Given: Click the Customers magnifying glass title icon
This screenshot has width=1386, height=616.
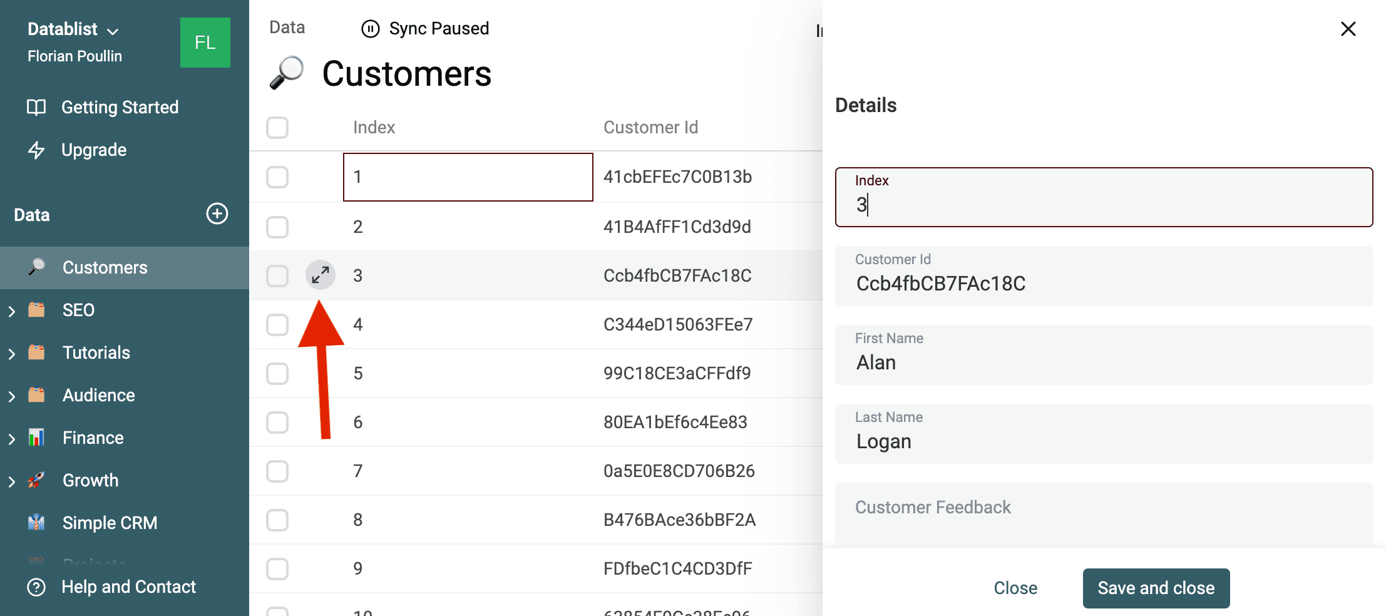Looking at the screenshot, I should pyautogui.click(x=287, y=73).
